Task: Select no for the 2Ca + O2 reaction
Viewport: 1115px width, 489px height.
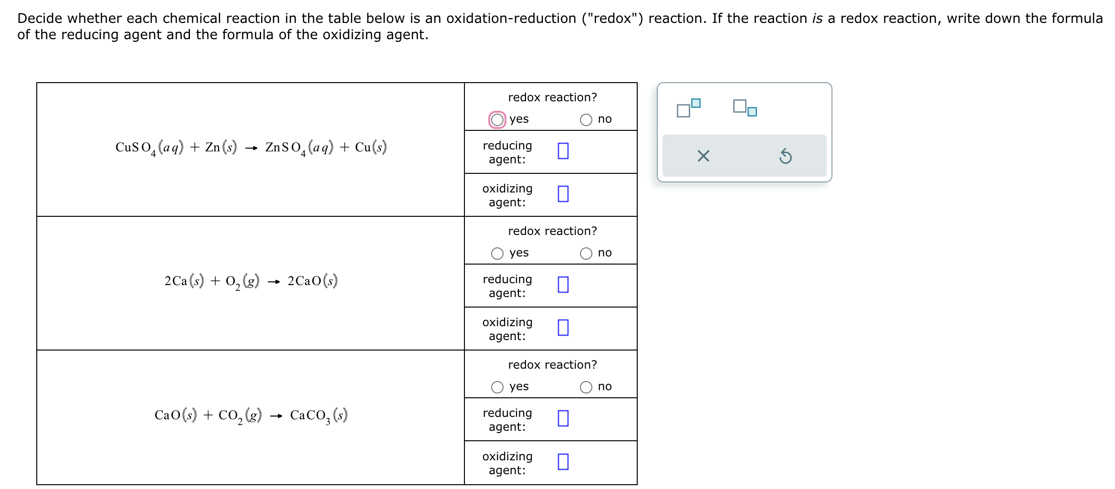Action: tap(586, 253)
